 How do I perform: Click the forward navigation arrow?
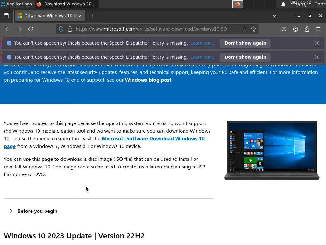point(19,29)
